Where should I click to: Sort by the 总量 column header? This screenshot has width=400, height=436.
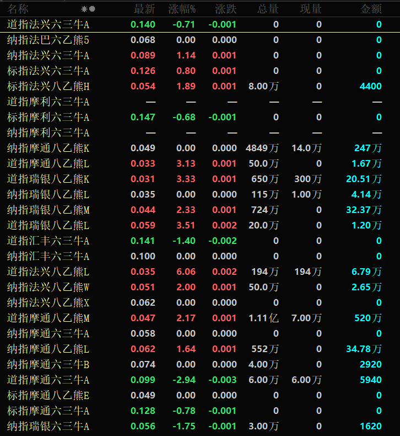tap(268, 9)
